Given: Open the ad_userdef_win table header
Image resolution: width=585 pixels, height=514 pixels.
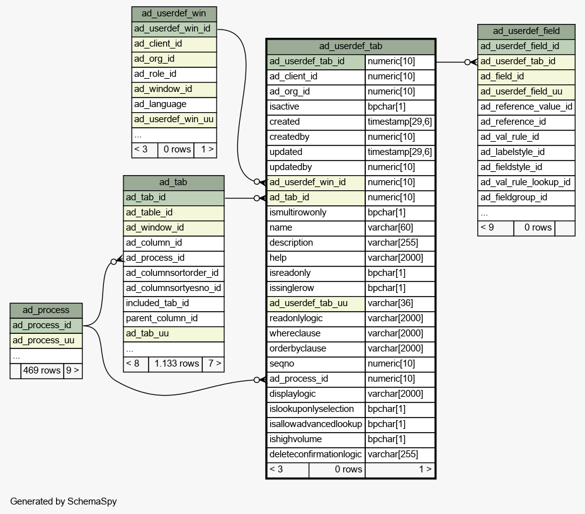Looking at the screenshot, I should (174, 14).
